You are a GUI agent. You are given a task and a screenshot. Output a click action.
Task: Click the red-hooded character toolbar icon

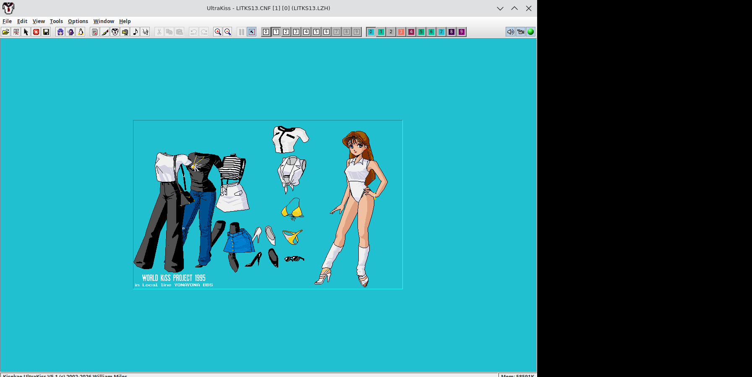coord(70,32)
